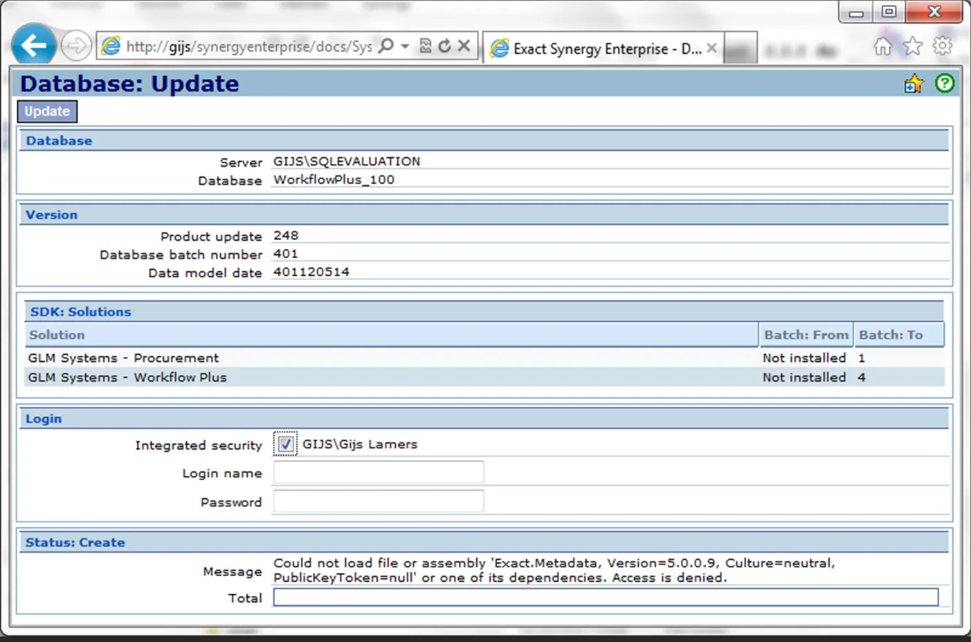
Task: Expand the address bar autocomplete dropdown arrow
Action: tap(405, 46)
